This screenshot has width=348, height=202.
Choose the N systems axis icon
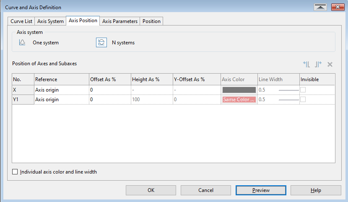tap(101, 42)
